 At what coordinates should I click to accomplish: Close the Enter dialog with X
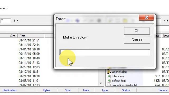click(146, 17)
